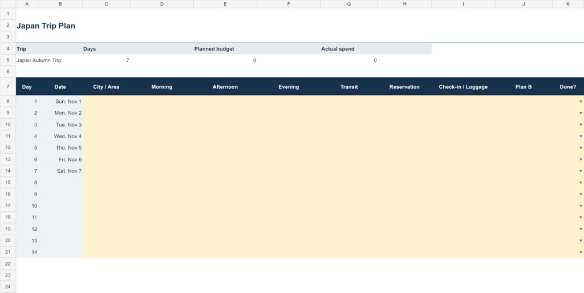Select the 'Thu, Nov 5' date cell
Screen dimensions: 584x293
[x=60, y=148]
